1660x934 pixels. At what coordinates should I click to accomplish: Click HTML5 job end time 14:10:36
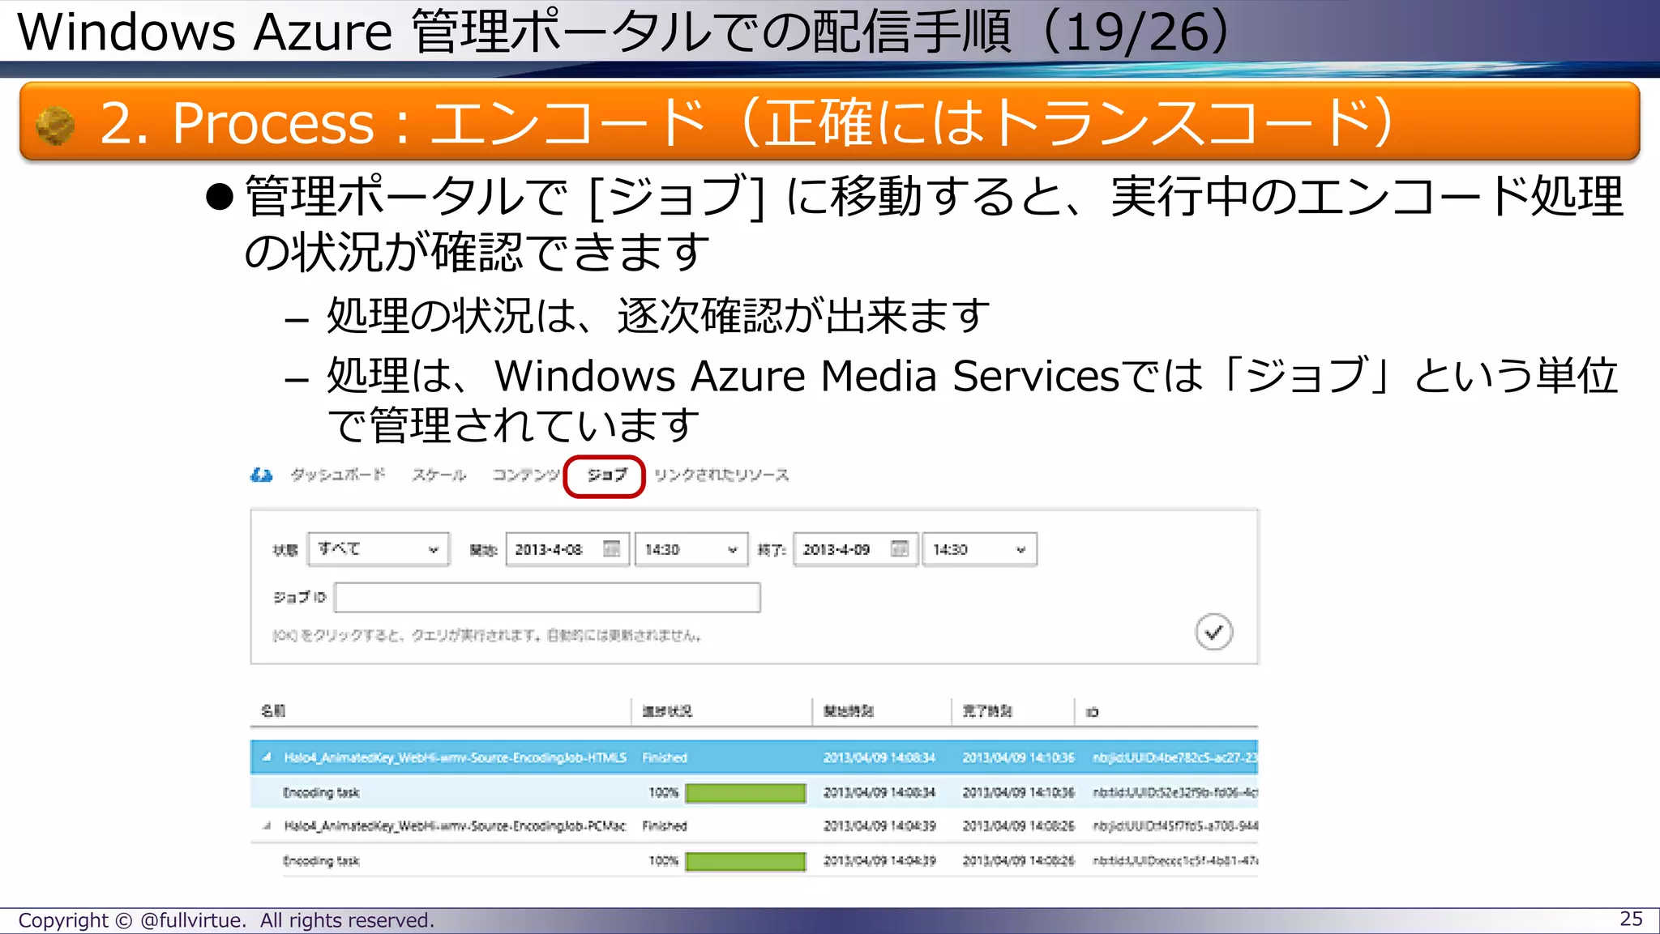click(1019, 757)
